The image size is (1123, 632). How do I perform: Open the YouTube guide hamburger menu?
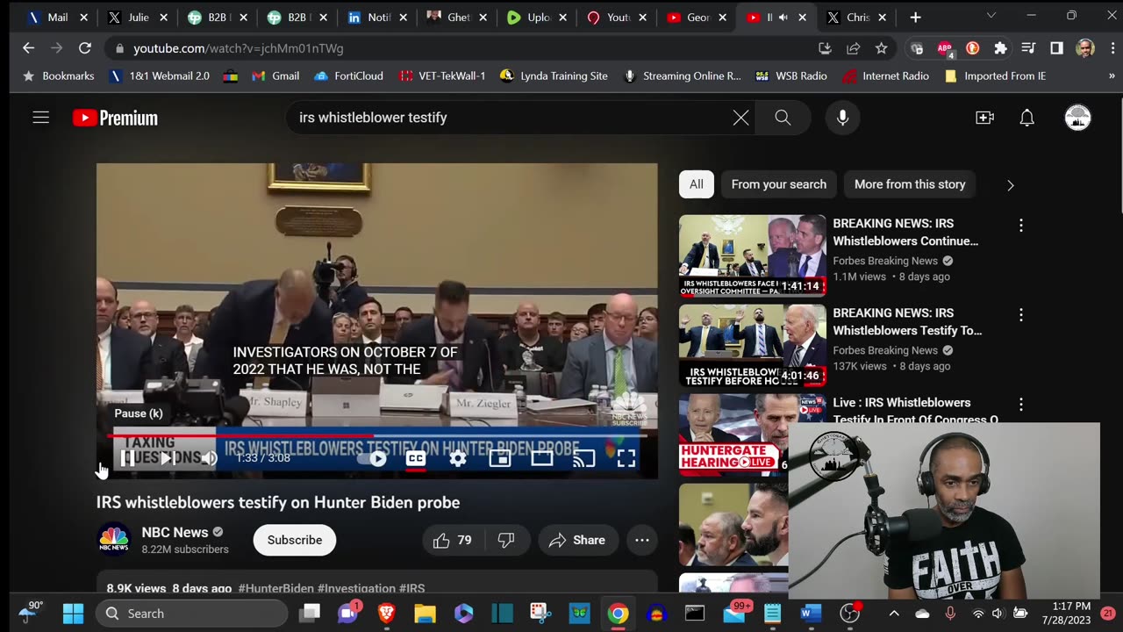coord(41,118)
